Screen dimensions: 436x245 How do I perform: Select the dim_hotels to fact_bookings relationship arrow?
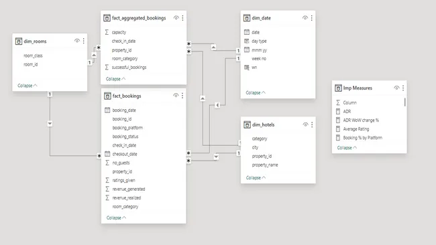pyautogui.click(x=216, y=157)
